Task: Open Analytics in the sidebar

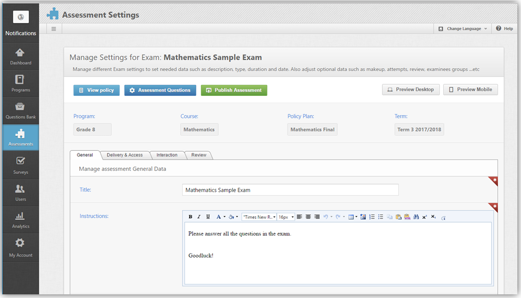Action: tap(20, 219)
